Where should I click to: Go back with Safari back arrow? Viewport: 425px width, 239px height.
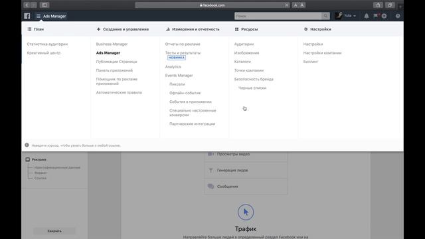coord(27,5)
